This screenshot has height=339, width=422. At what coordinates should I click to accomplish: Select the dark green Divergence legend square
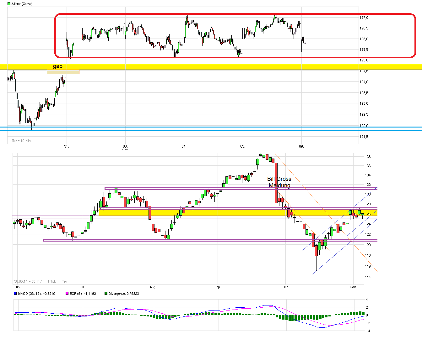click(105, 294)
